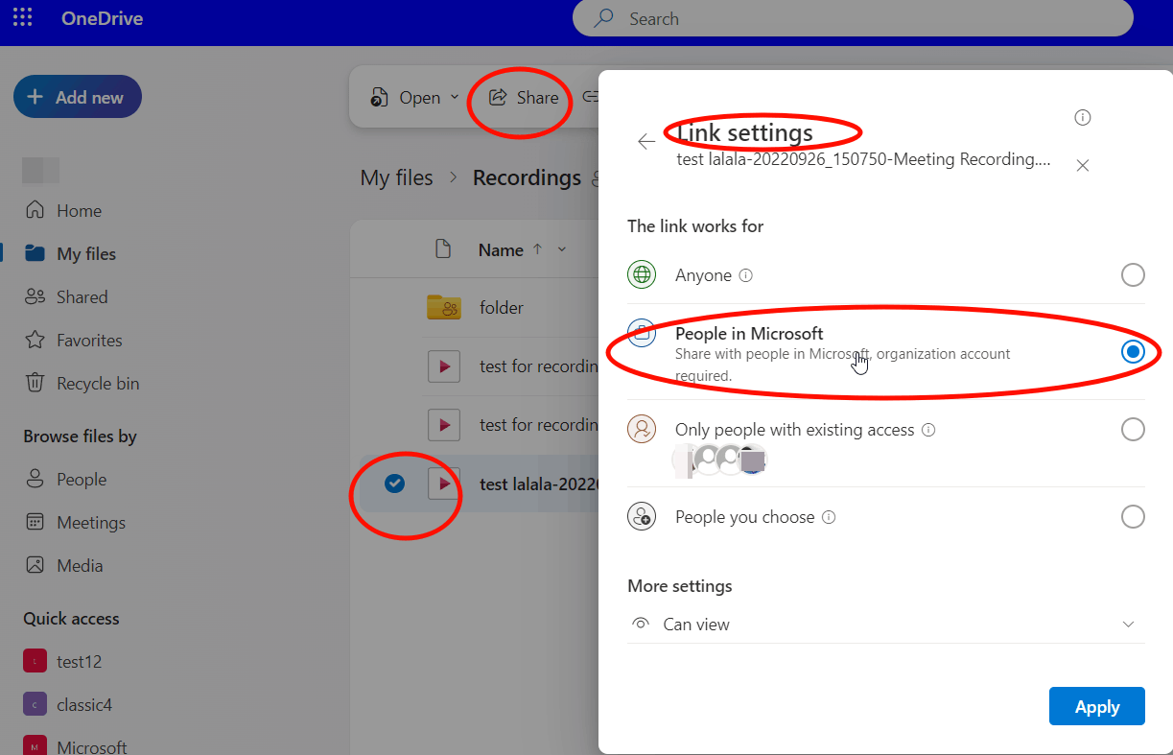Screen dimensions: 1173x755
Task: Open the item named folder
Action: click(x=502, y=308)
